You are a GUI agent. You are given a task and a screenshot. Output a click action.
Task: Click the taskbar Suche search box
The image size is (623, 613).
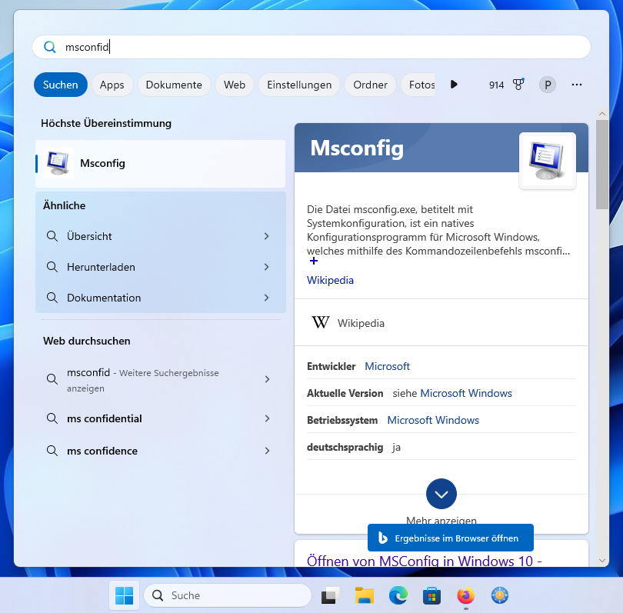pos(228,595)
